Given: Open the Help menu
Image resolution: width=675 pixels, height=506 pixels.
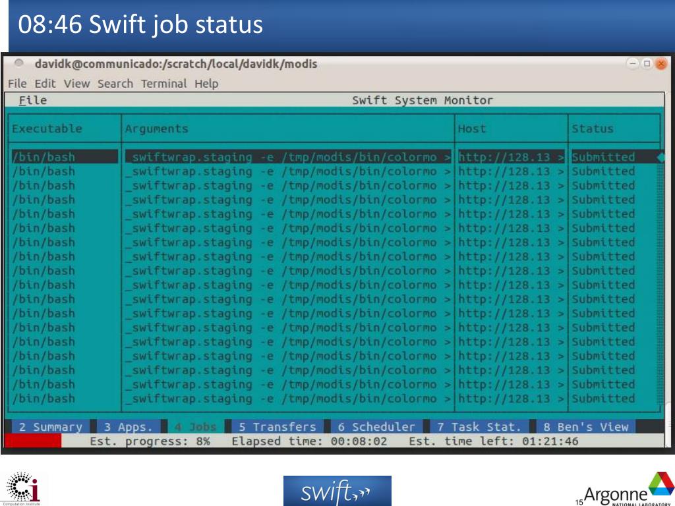Looking at the screenshot, I should click(x=206, y=84).
